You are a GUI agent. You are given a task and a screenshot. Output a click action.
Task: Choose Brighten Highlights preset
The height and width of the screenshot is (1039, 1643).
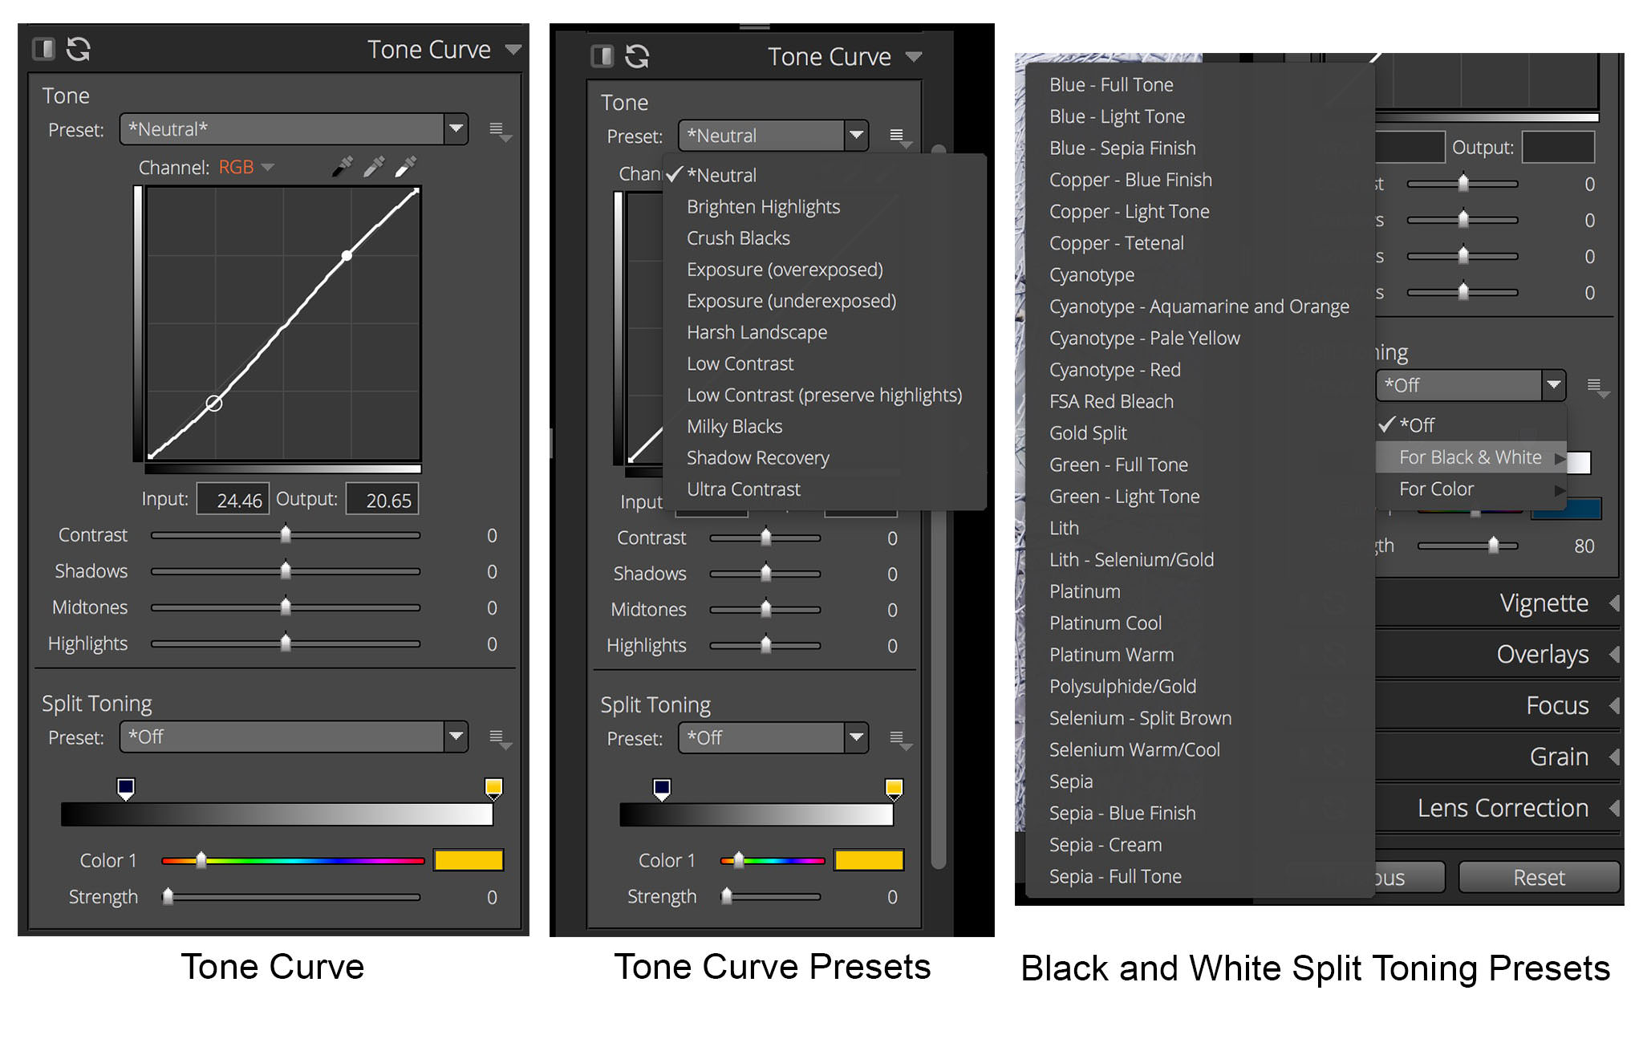[763, 206]
